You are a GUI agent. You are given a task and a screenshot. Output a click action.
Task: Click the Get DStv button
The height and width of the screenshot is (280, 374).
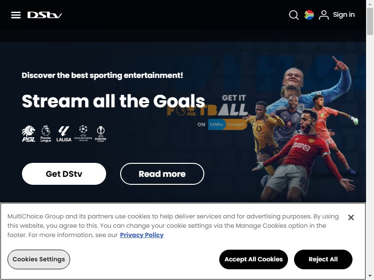[64, 174]
